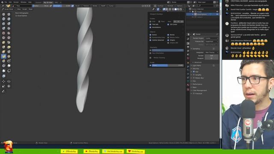Open the Dyntopo dropdown
274x154 pixels.
(161, 6)
